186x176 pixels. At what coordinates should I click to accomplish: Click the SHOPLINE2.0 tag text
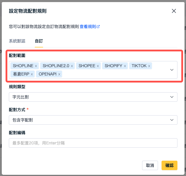pos(56,66)
